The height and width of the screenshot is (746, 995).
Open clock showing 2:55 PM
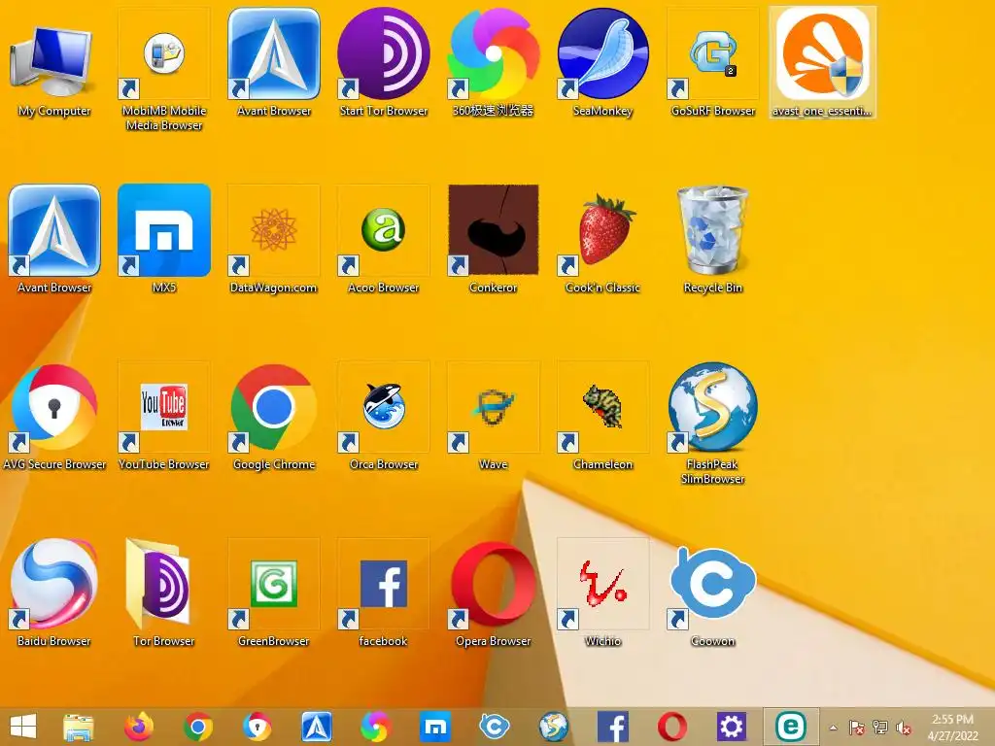(952, 727)
